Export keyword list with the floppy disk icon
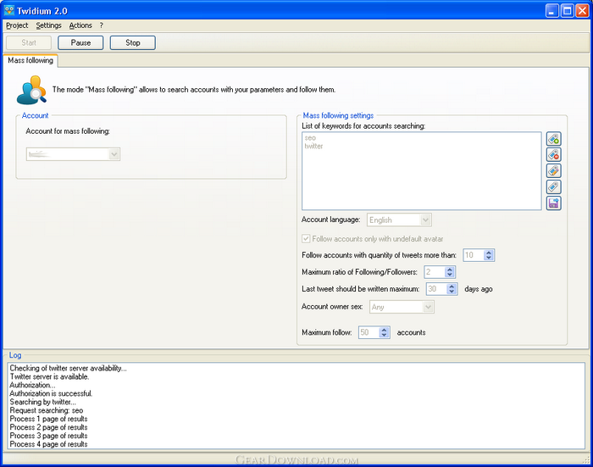 coord(554,203)
